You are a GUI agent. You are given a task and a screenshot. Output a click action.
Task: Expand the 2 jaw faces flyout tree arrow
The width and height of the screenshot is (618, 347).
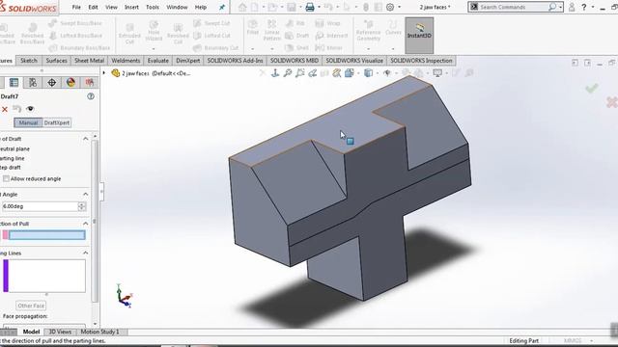[104, 73]
